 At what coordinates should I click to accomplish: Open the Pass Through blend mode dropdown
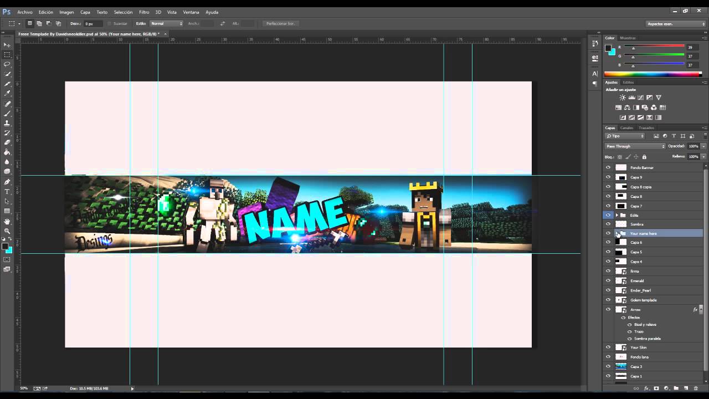click(x=635, y=146)
